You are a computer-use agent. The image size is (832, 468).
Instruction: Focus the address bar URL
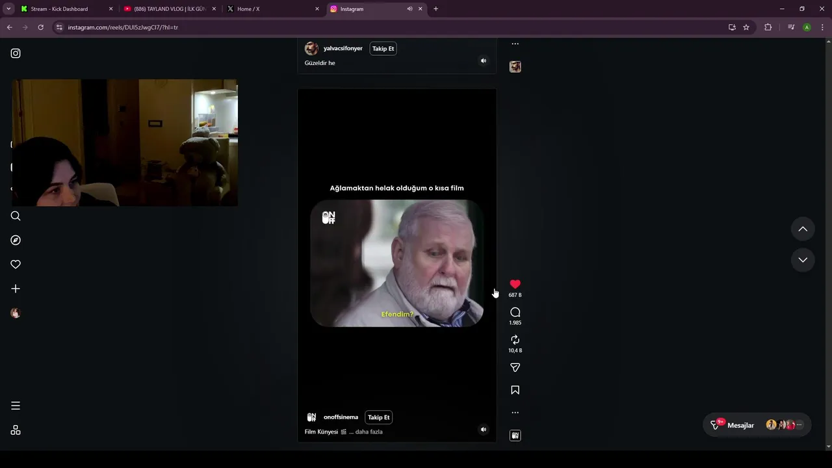123,27
